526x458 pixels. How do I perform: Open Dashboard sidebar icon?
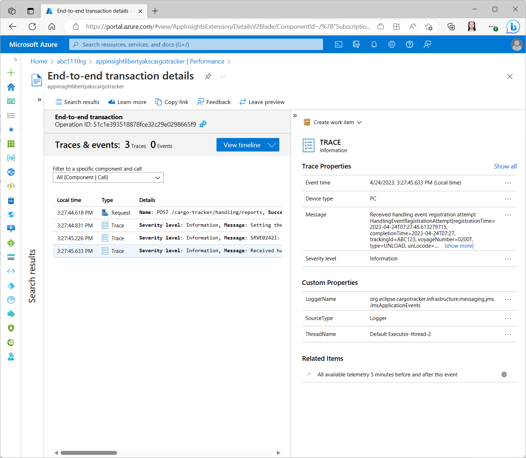[x=11, y=101]
